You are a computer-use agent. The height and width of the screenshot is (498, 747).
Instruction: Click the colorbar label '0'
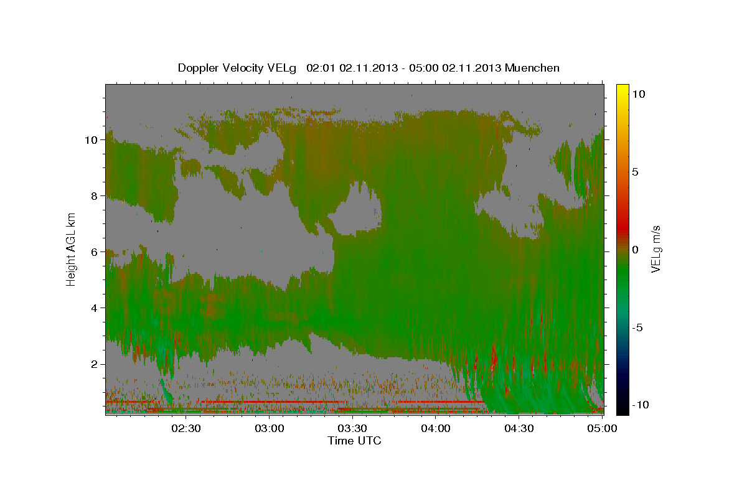[x=636, y=250]
